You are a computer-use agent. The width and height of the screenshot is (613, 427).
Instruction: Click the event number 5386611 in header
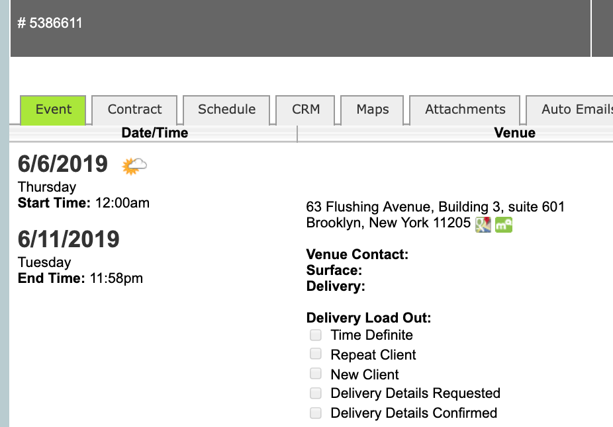[50, 23]
